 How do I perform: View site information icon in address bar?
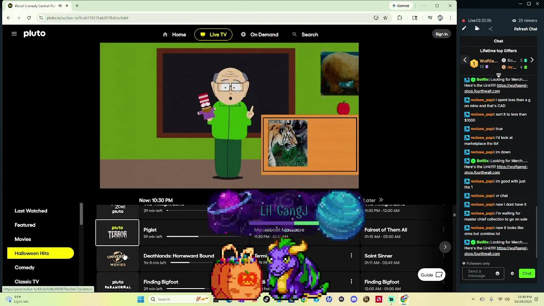pos(41,18)
